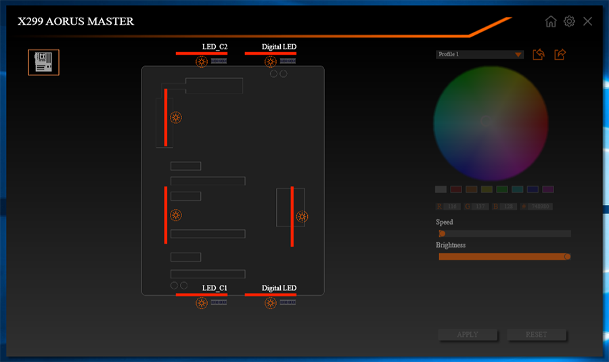The height and width of the screenshot is (362, 609).
Task: Click the Brightness slider track
Action: tap(505, 256)
